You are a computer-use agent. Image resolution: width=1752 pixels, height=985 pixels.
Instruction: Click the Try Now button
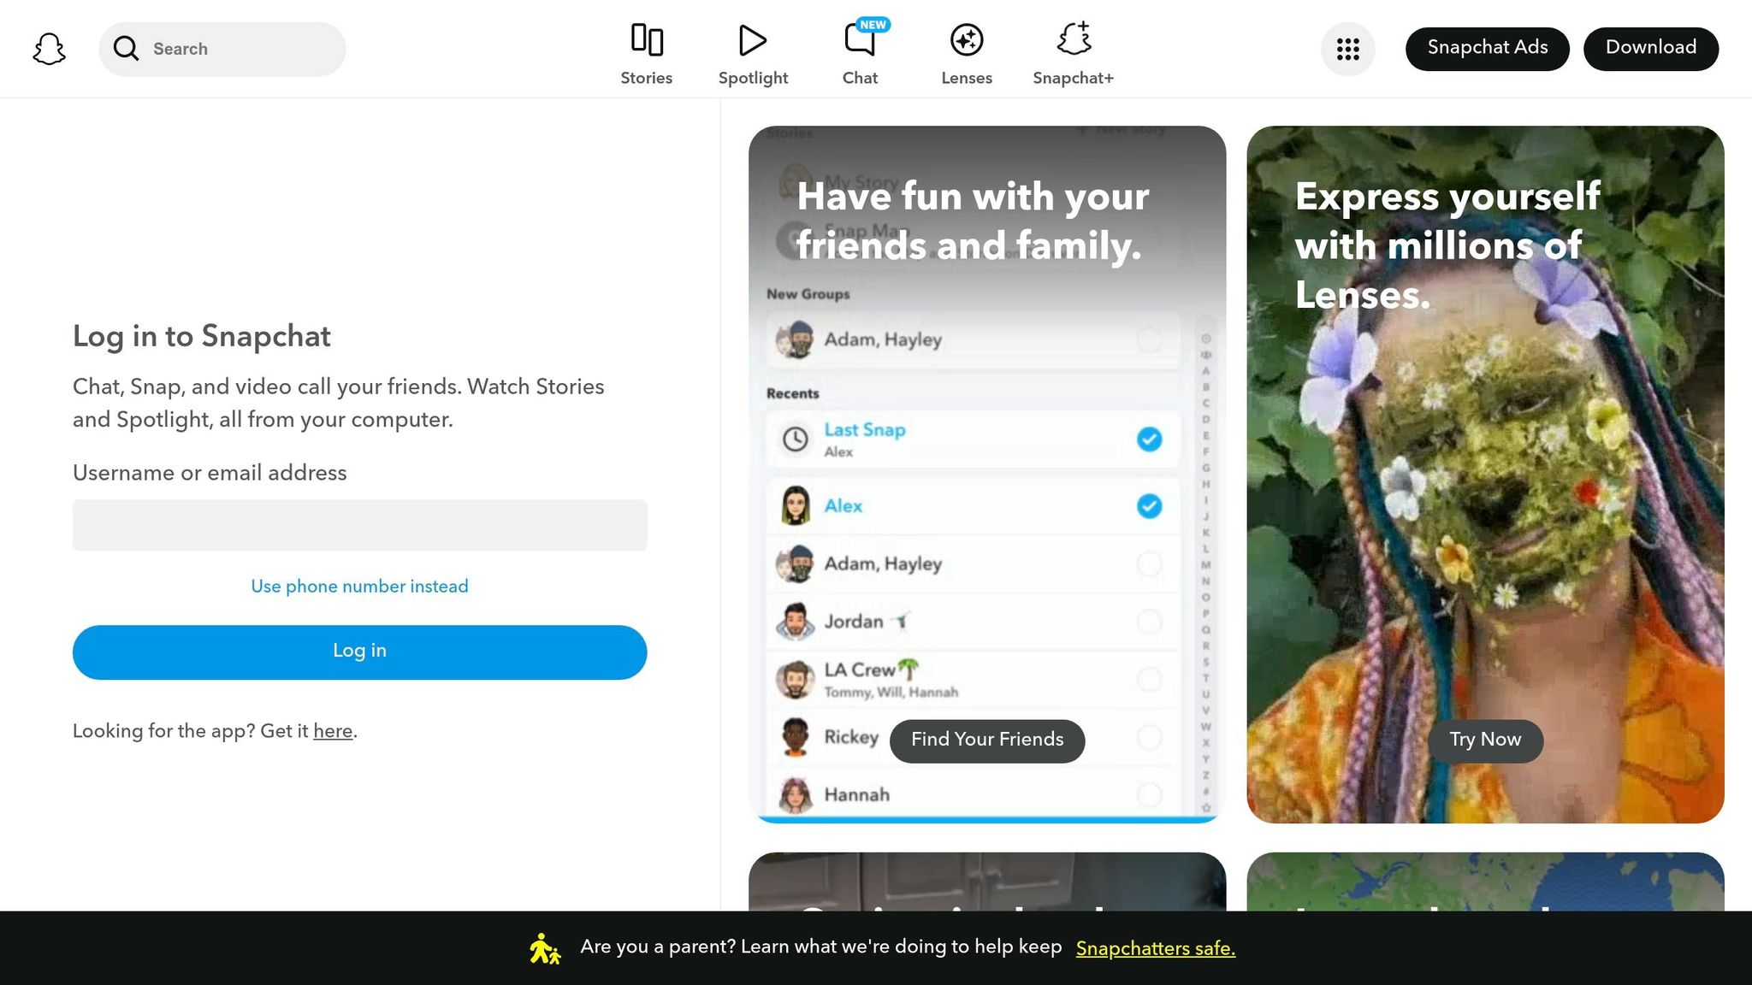[1485, 740]
